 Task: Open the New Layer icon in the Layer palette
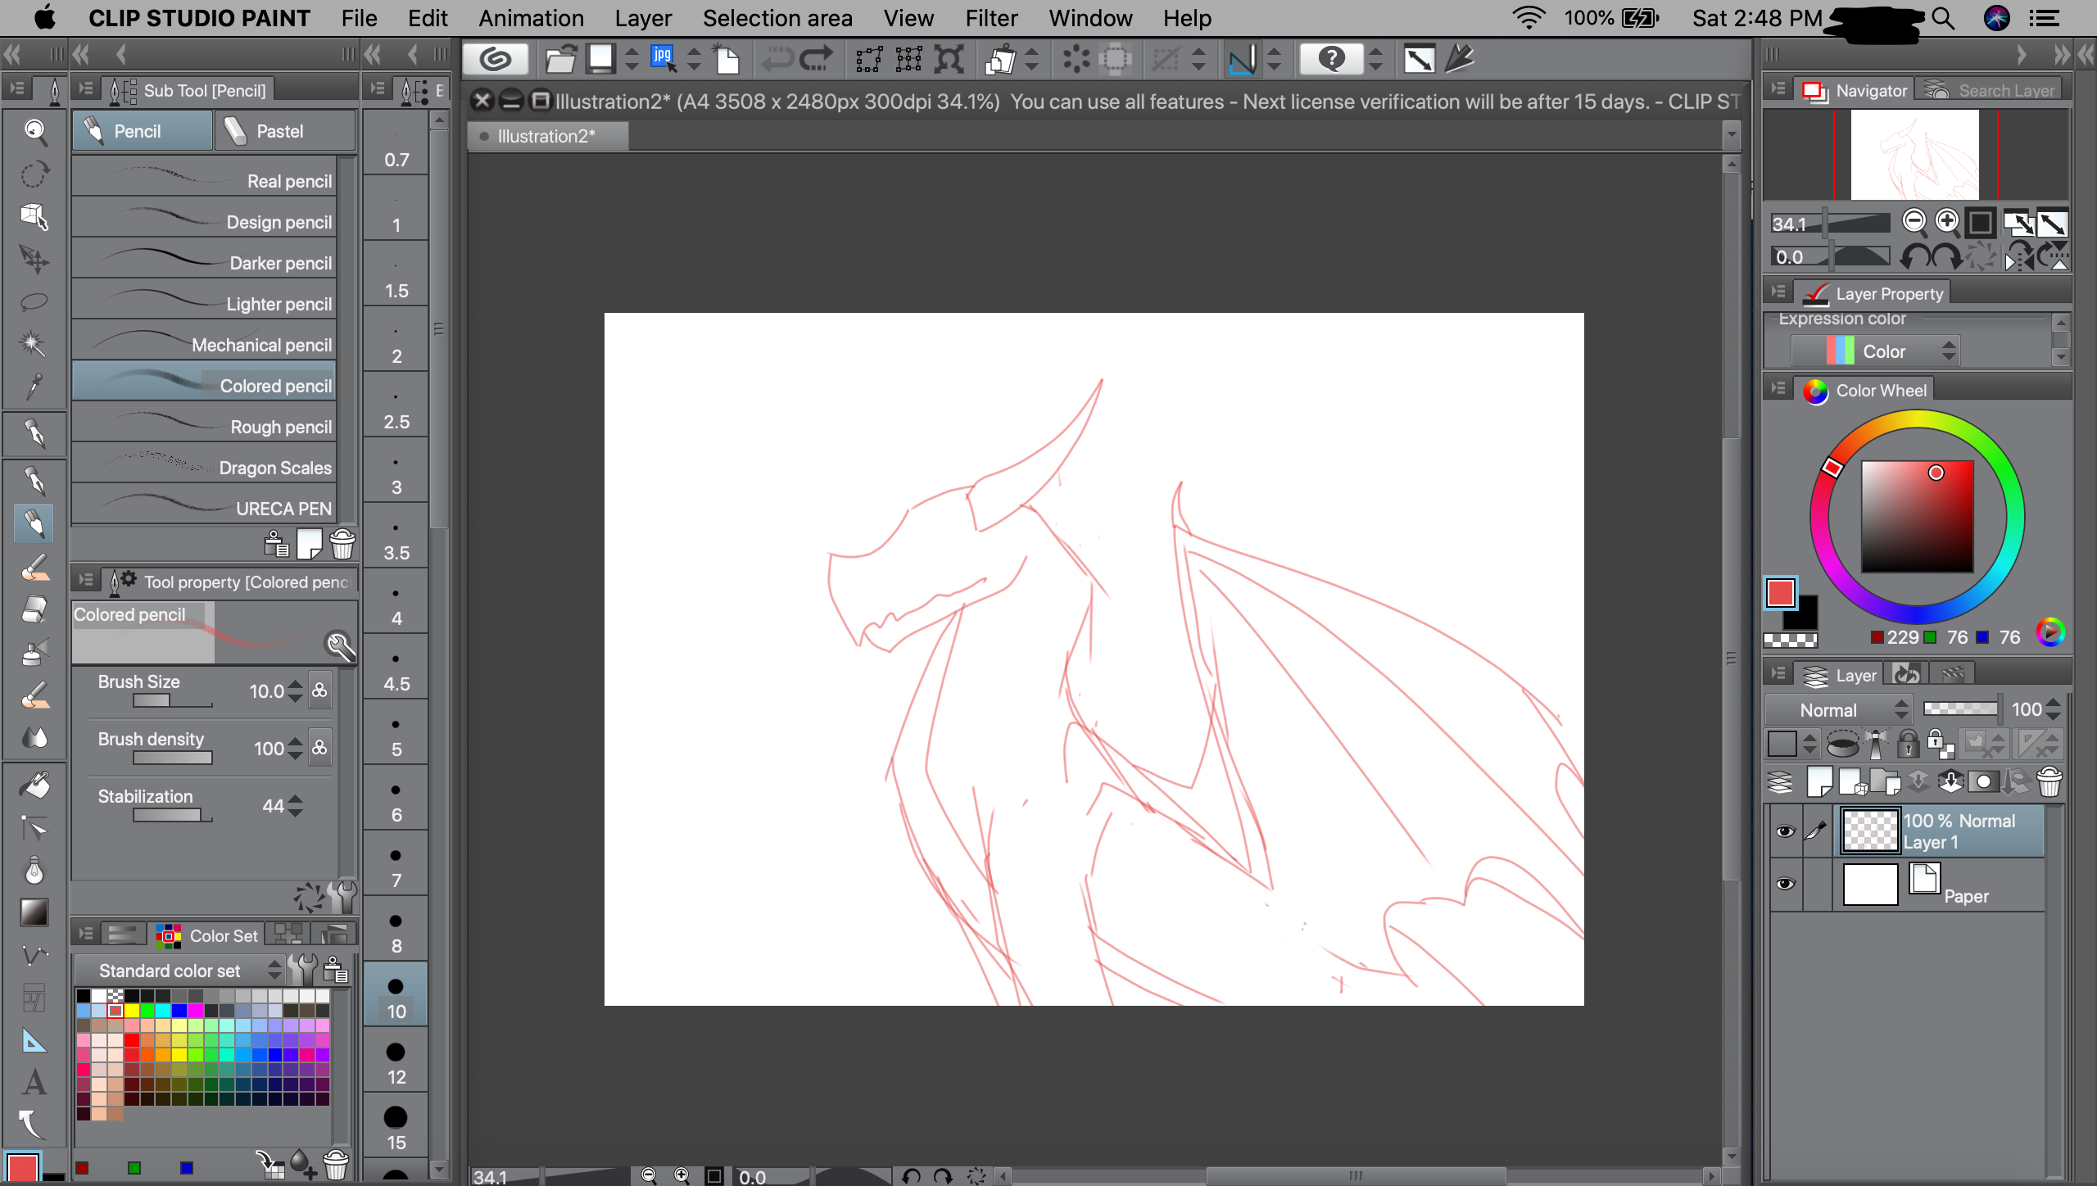(x=1820, y=782)
